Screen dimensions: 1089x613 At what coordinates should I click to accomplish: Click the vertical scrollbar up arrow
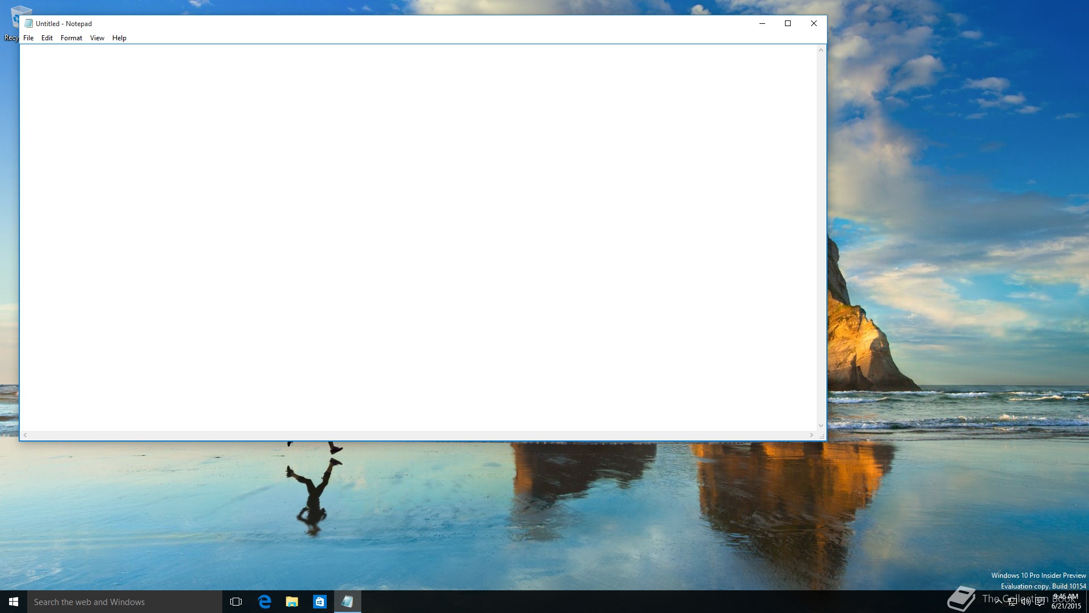[x=821, y=50]
